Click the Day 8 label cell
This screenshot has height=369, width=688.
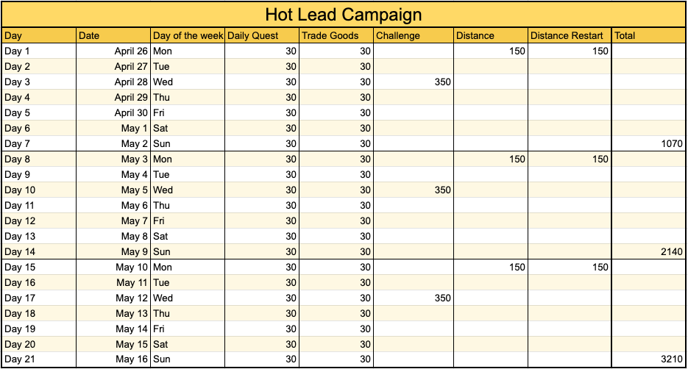click(x=39, y=160)
